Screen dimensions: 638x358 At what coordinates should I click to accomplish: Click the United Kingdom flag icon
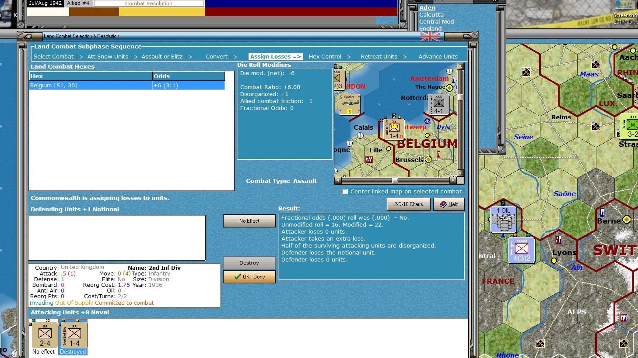click(430, 36)
